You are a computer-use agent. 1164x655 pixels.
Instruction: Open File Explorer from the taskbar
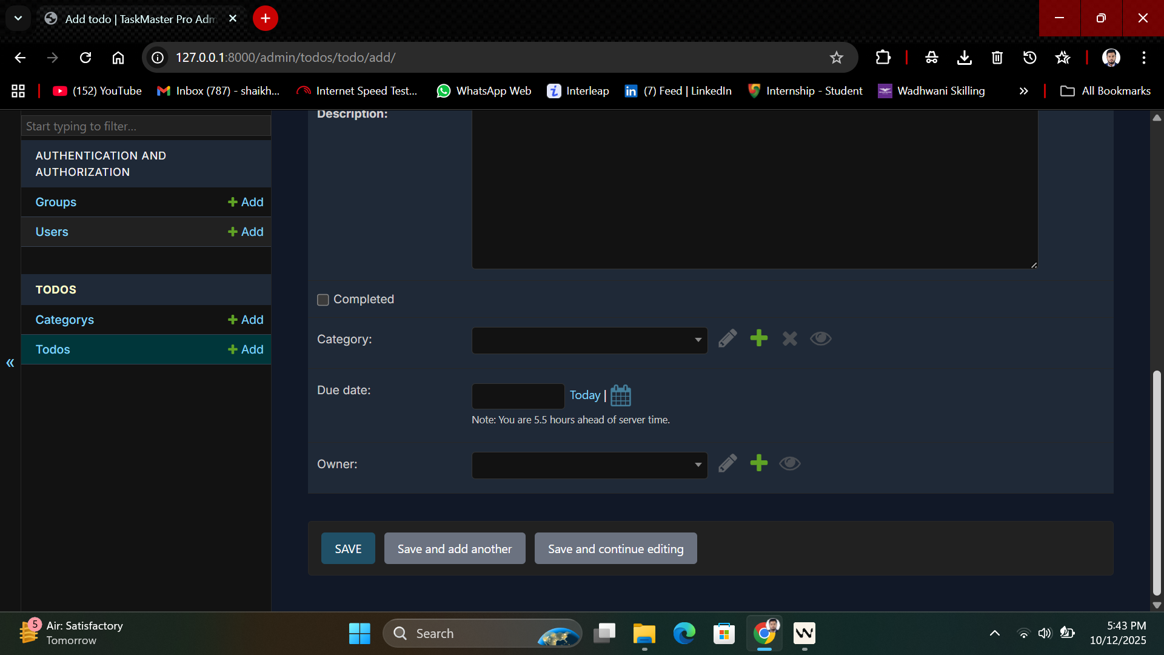644,633
